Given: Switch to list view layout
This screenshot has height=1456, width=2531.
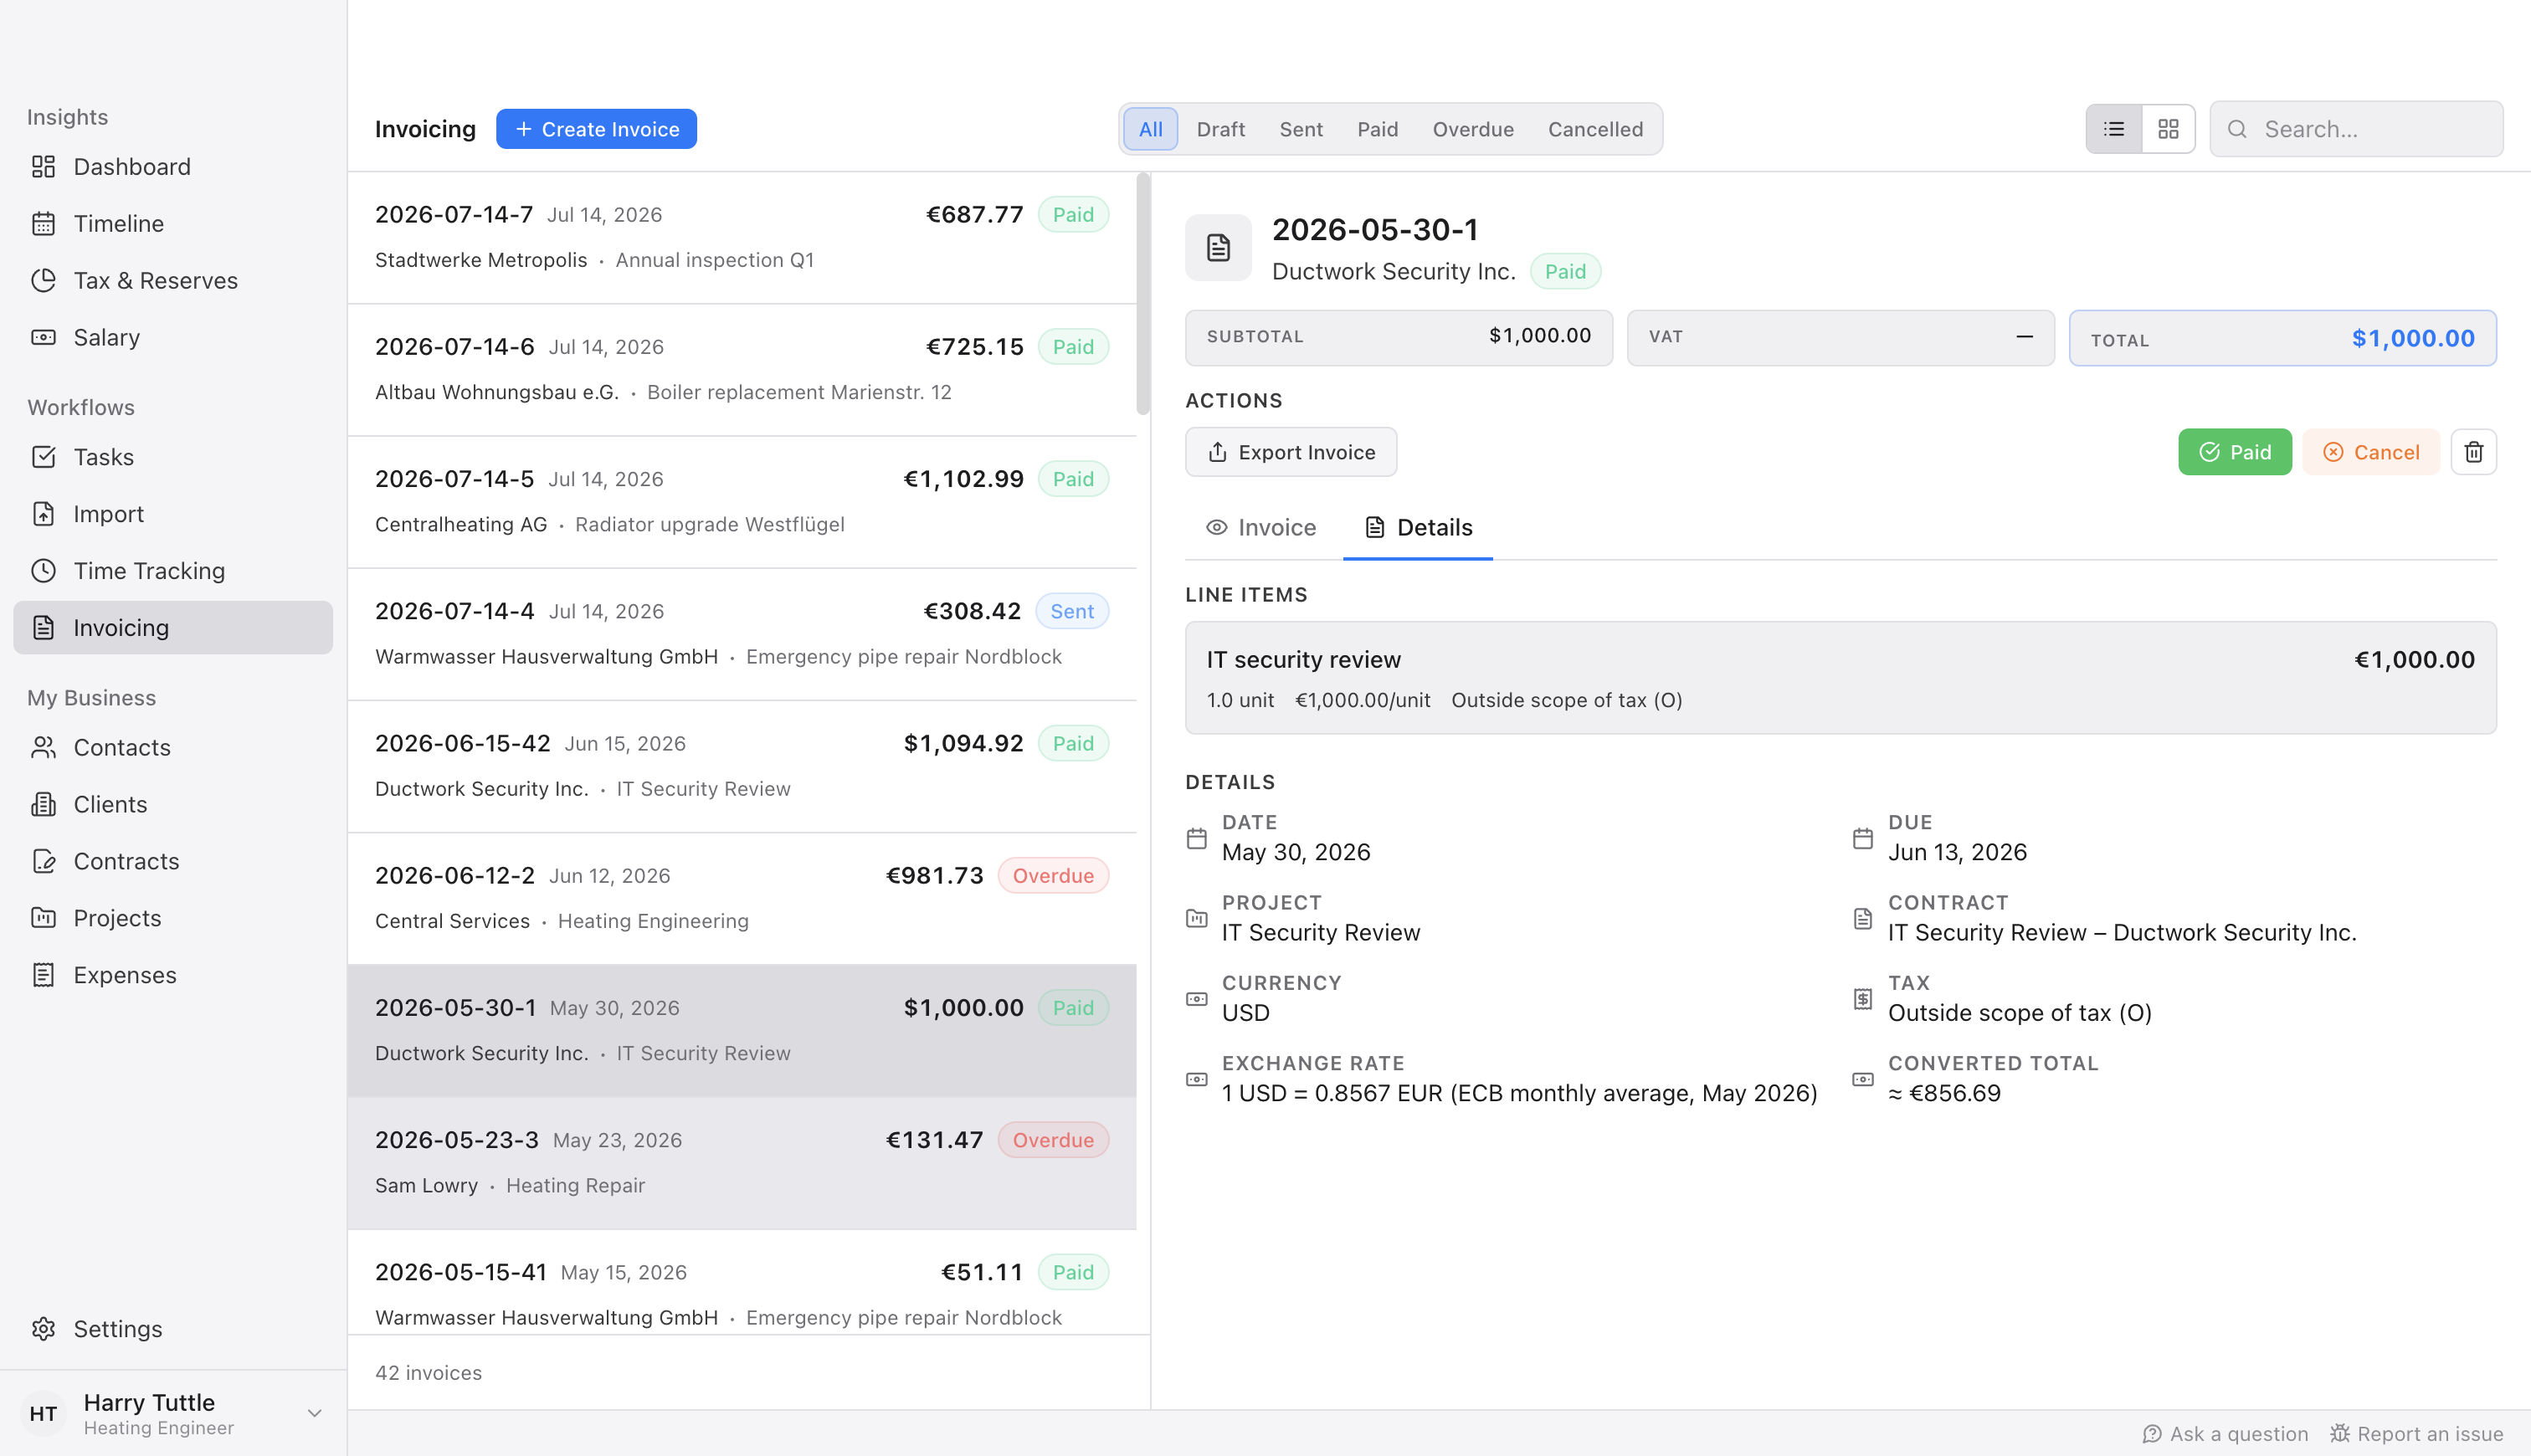Looking at the screenshot, I should [2114, 129].
